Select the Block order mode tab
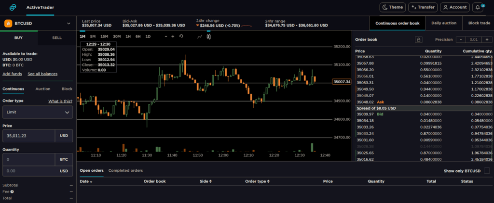Viewport: 494px width, 203px height. tap(67, 89)
